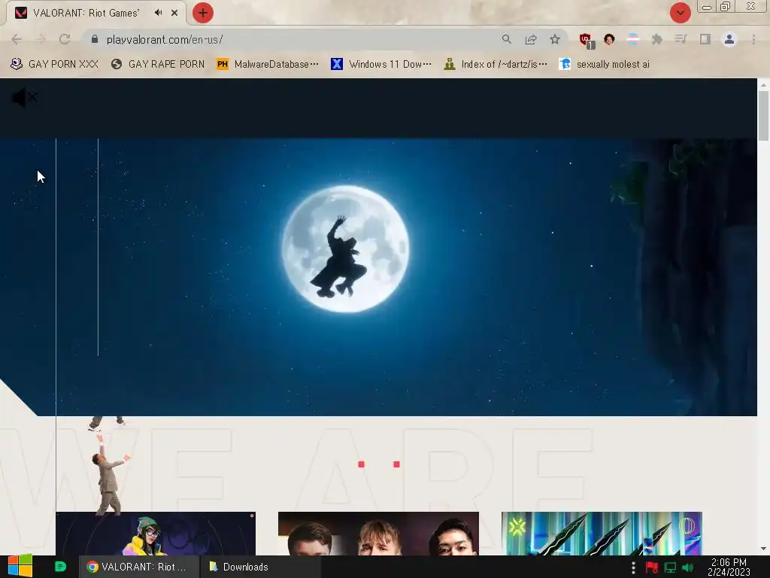770x578 pixels.
Task: Open the Chrome three-dot menu
Action: pos(753,39)
